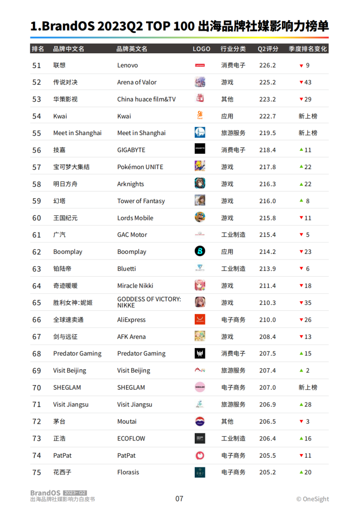Click the brand name 胜利女神:妮姬
The width and height of the screenshot is (360, 510).
pyautogui.click(x=73, y=302)
